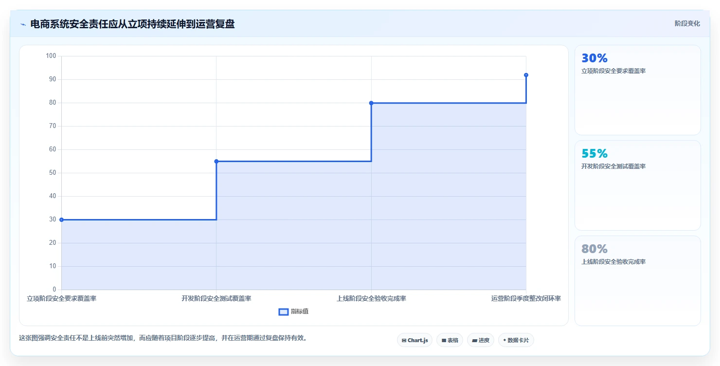
Task: Select the 数据卡片 tag button
Action: [x=516, y=340]
